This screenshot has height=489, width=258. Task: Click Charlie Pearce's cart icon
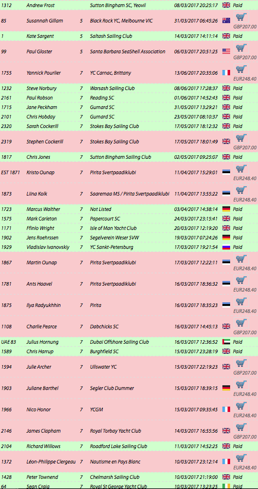click(x=241, y=324)
